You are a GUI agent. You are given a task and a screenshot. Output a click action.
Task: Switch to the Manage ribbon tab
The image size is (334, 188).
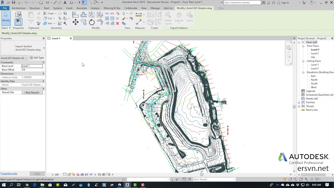[x=155, y=8]
